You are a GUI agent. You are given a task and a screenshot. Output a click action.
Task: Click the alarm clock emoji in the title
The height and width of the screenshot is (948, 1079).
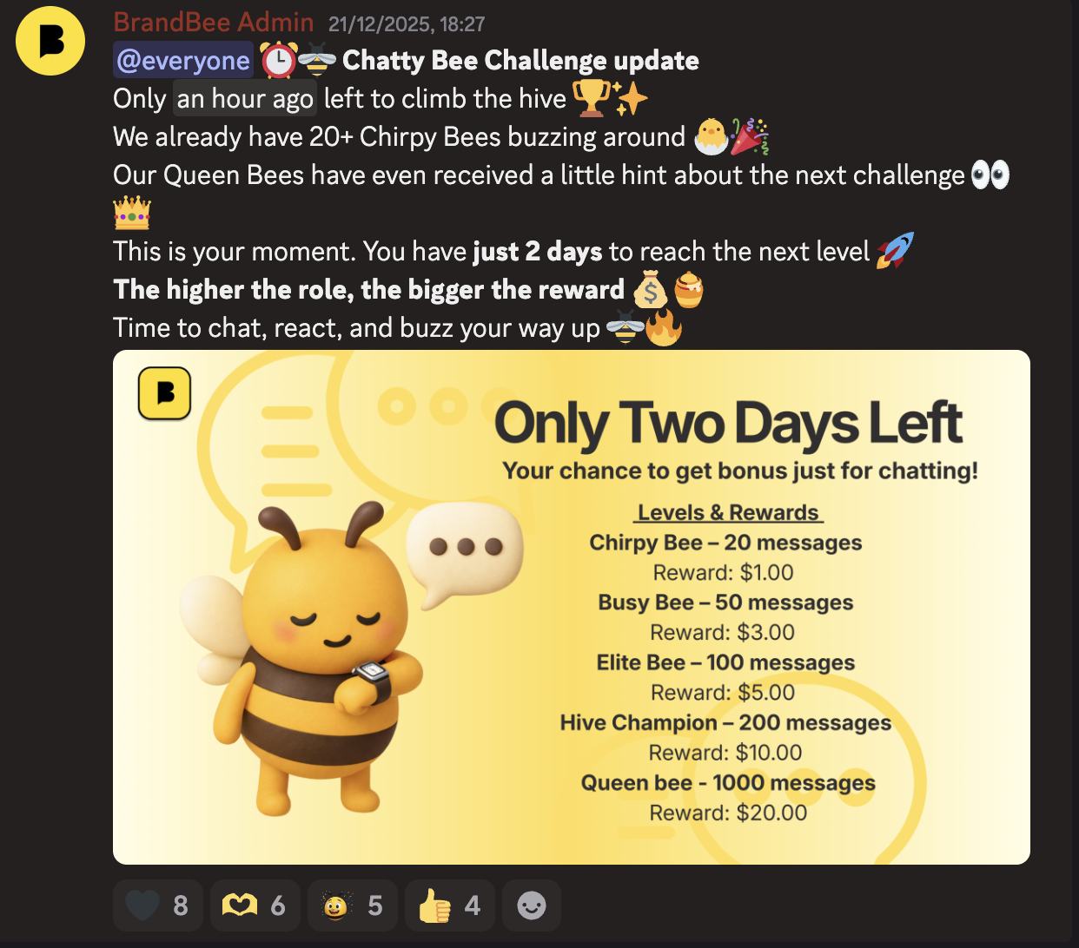point(278,60)
